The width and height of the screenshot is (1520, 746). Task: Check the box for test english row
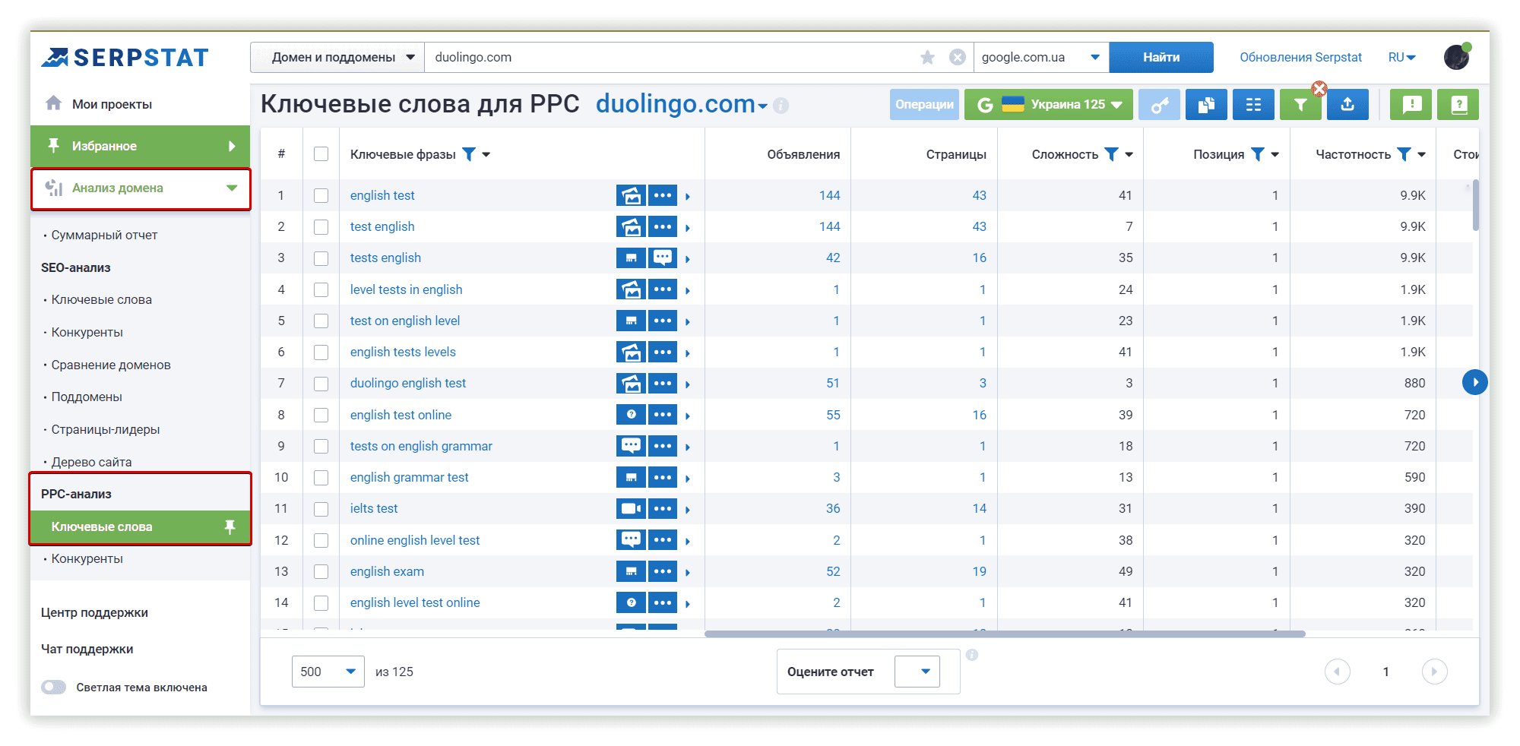coord(321,226)
